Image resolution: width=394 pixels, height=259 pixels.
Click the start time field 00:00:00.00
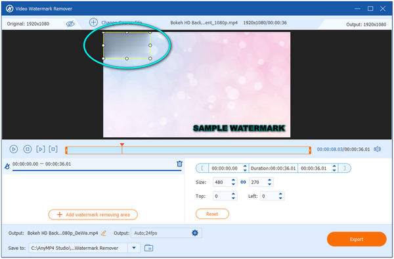coord(225,168)
